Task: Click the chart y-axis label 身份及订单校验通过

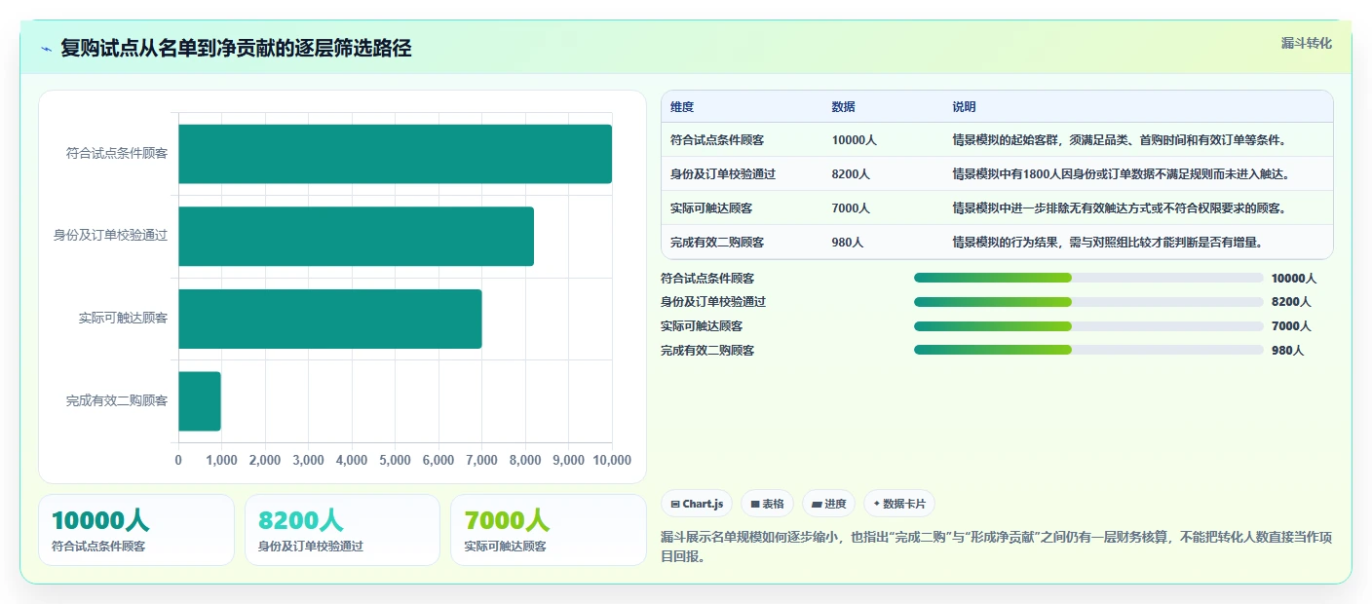Action: 111,236
